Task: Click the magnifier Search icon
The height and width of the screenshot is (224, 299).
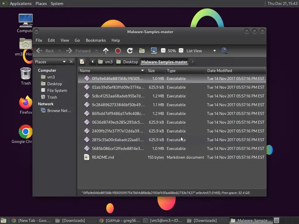Action: [x=224, y=51]
